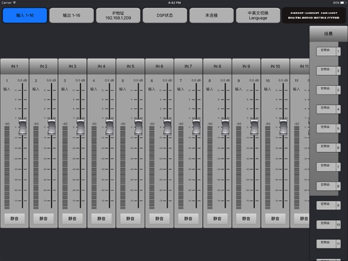Viewport: 348px width, 261px height.
Task: Select the IN 3 channel header
Action: [72, 66]
